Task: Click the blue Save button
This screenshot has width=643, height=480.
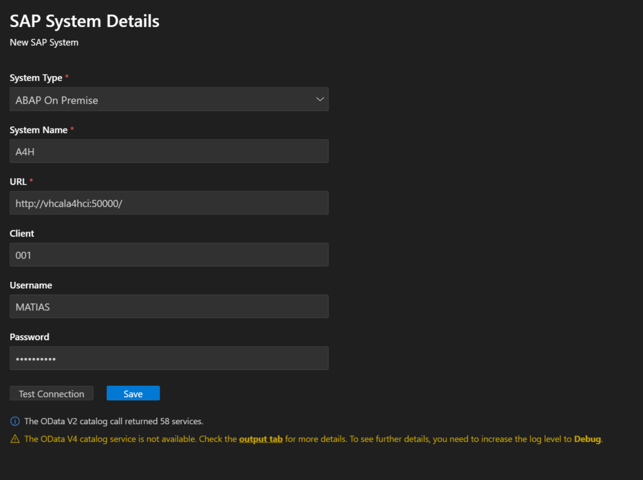Action: [x=133, y=393]
